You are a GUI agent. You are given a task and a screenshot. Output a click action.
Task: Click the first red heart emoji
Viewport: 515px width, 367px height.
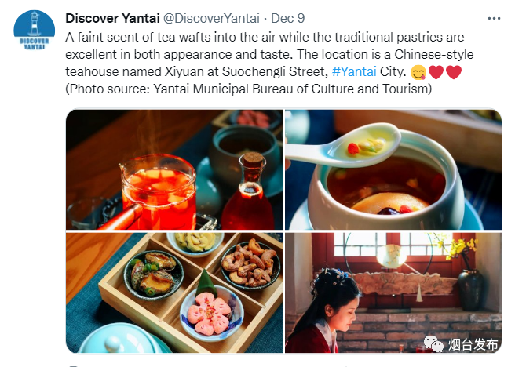pos(436,72)
